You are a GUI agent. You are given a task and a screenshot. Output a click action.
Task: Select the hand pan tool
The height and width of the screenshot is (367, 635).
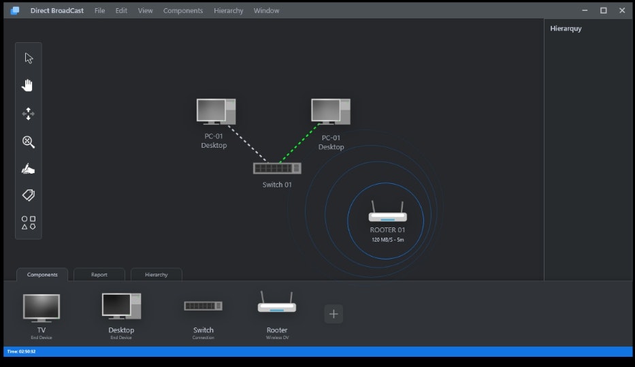(27, 86)
